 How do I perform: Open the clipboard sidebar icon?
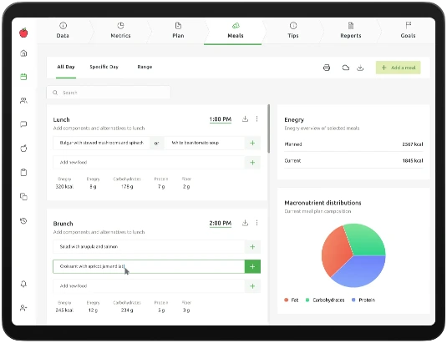coord(23,172)
